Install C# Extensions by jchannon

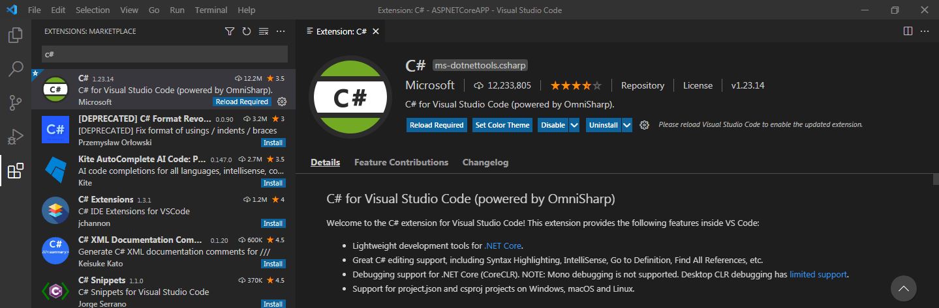click(x=273, y=223)
